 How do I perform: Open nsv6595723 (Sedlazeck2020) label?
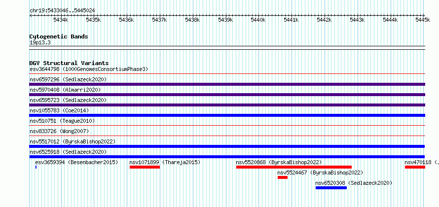(68, 100)
